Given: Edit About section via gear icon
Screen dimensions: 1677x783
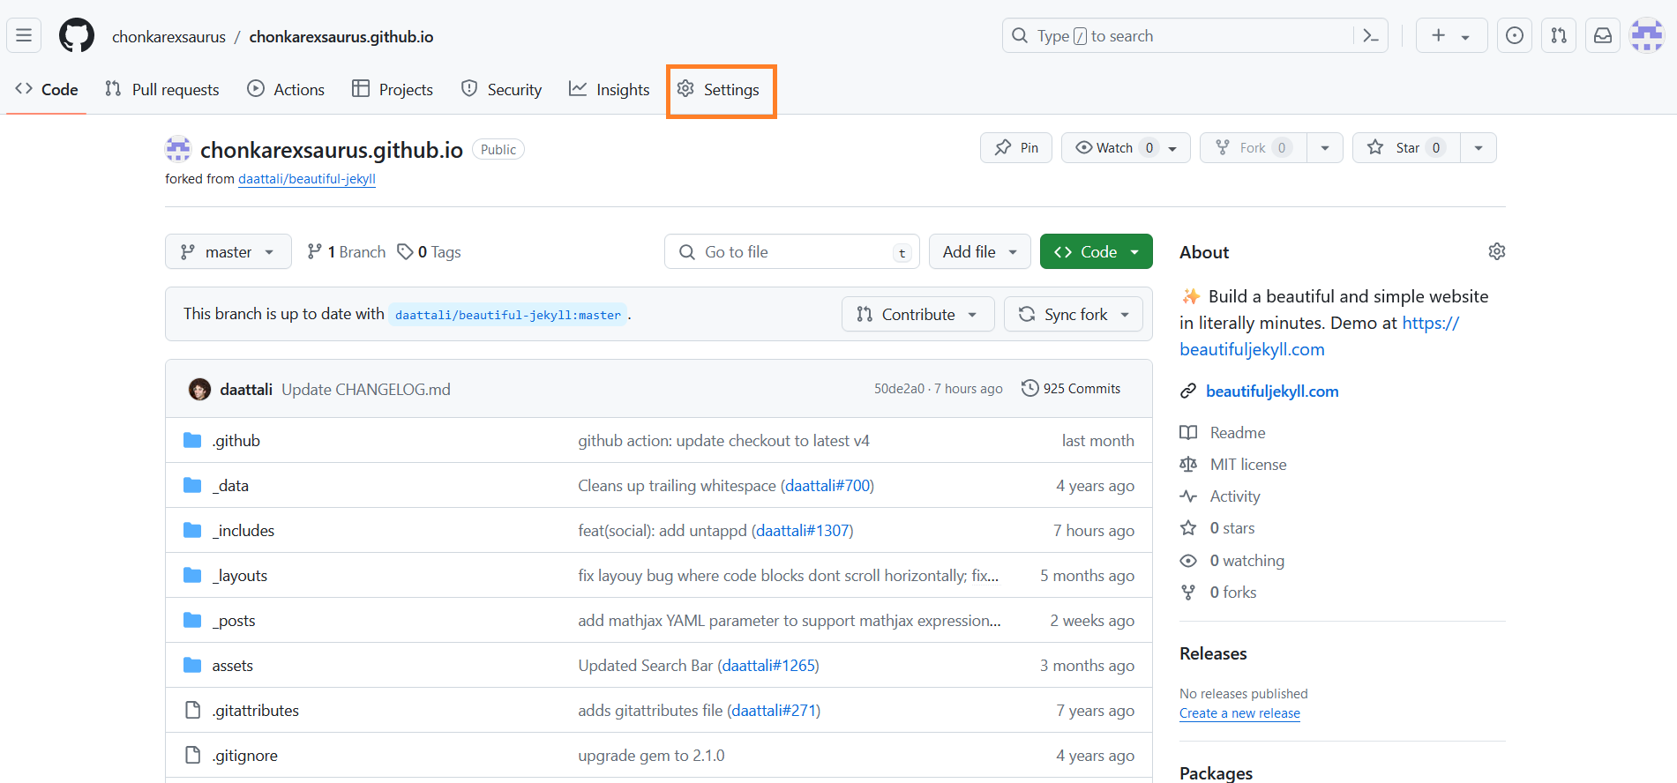Looking at the screenshot, I should click(x=1497, y=251).
